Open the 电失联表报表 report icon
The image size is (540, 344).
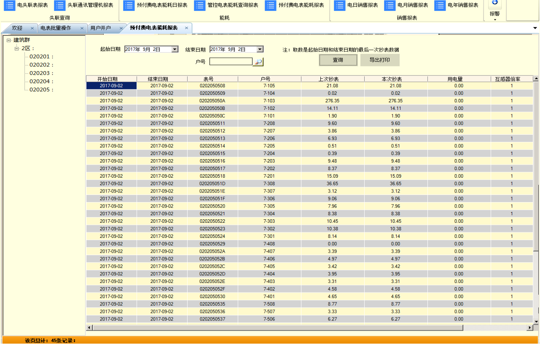click(x=9, y=5)
